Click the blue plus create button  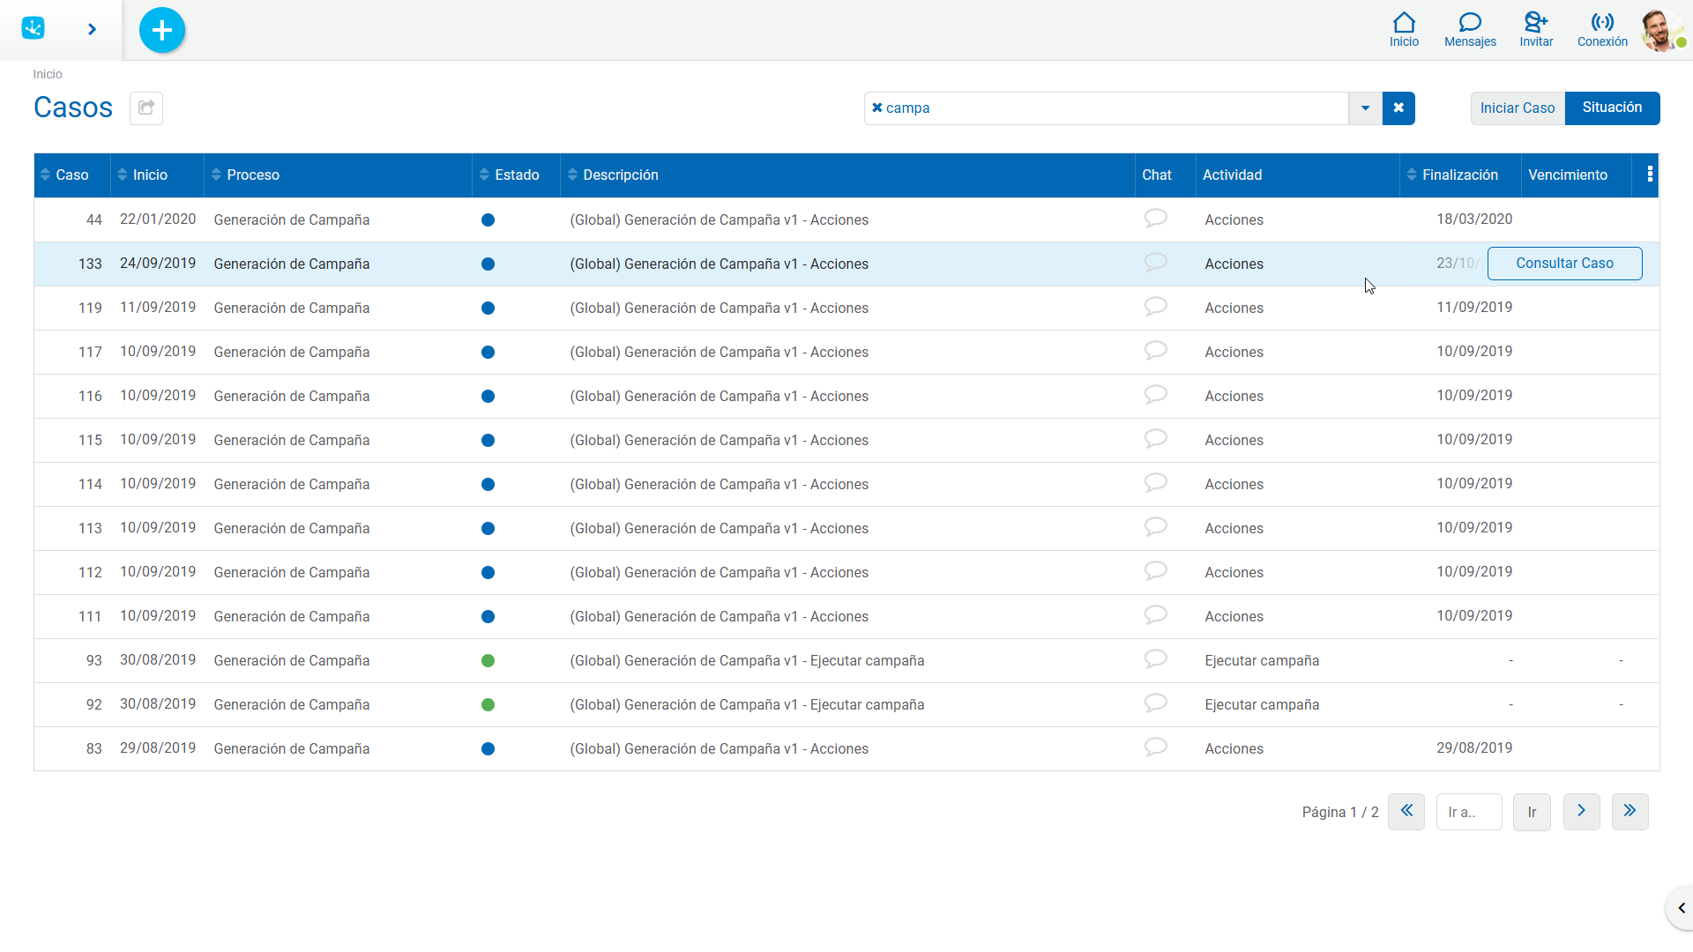pyautogui.click(x=162, y=30)
